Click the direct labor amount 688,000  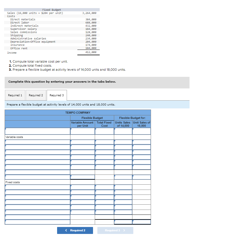91,22
